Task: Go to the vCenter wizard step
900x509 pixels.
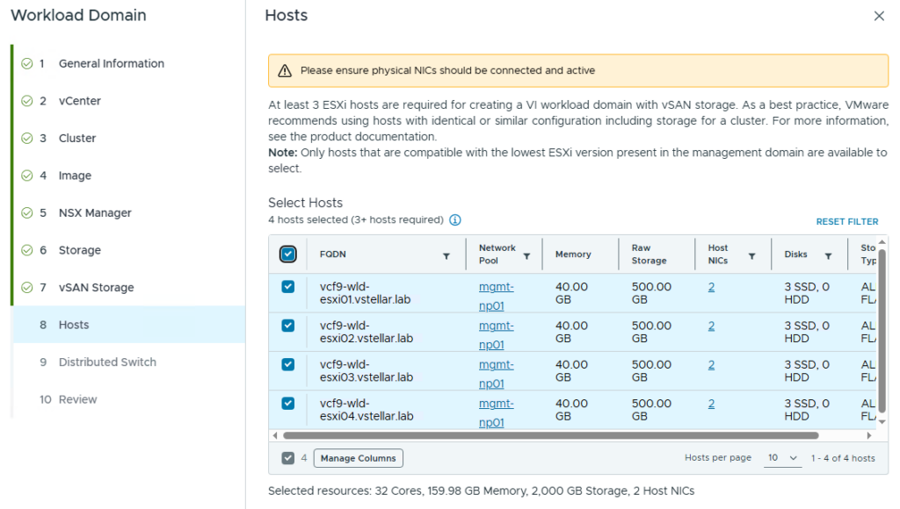Action: 79,101
